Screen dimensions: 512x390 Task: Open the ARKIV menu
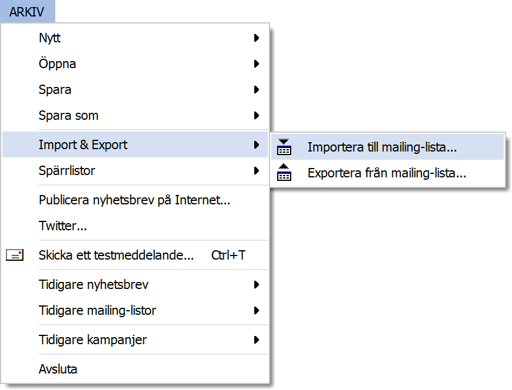coord(28,12)
